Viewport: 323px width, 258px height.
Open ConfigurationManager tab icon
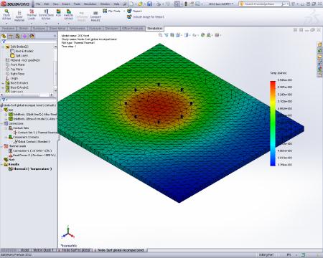[18, 36]
